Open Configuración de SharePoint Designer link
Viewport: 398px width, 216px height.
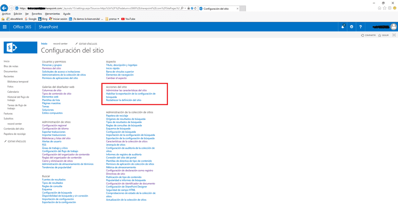coord(126,187)
